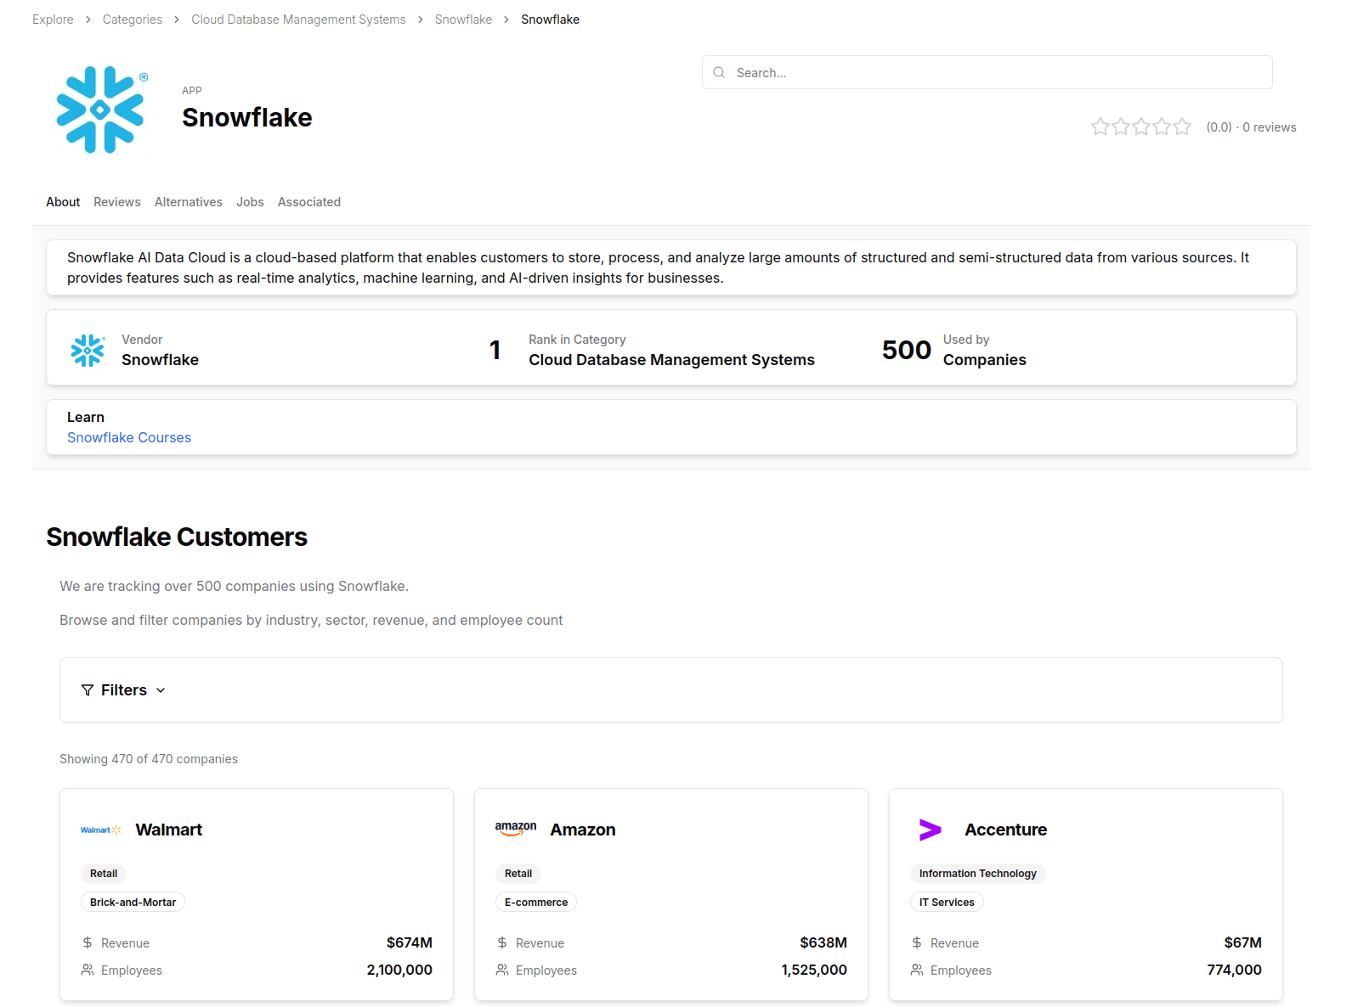Expand the Filters dropdown chevron
The width and height of the screenshot is (1369, 1007).
click(x=161, y=690)
